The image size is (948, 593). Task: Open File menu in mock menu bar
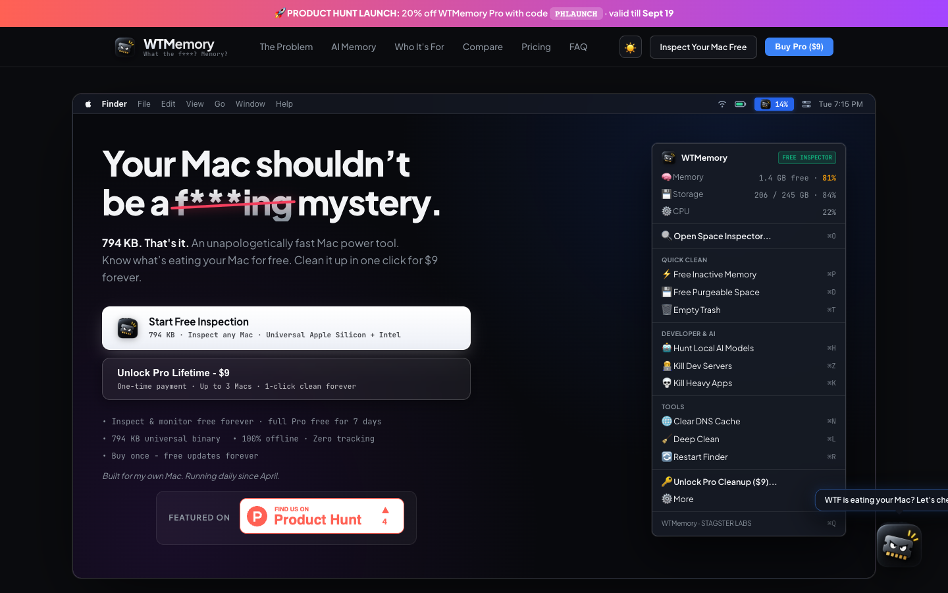pos(144,104)
